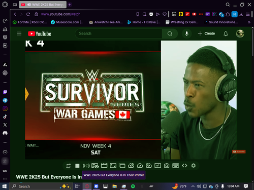Open the YouTube notifications bell

226,33
